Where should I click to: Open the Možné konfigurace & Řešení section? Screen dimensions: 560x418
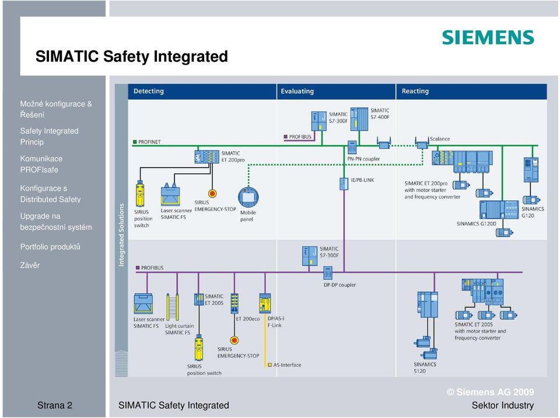56,109
